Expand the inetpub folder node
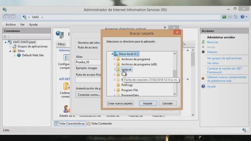Screen dimensions: 251x141 coord(115,69)
